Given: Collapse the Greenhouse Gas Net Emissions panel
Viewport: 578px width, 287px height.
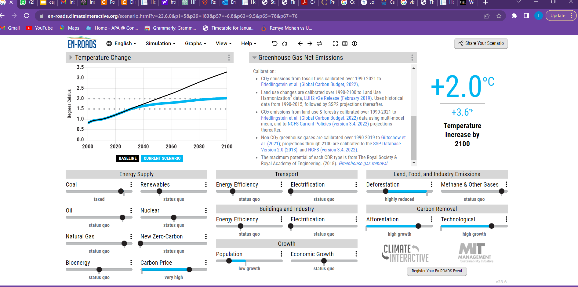Looking at the screenshot, I should [x=254, y=57].
